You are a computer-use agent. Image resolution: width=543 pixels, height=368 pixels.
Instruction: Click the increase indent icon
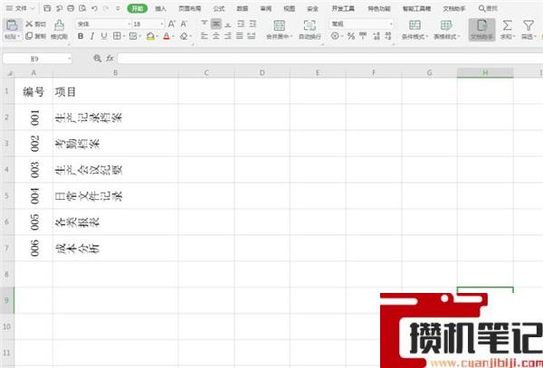click(252, 24)
